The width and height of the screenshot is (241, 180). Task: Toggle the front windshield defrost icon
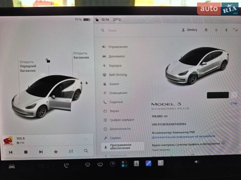point(87,165)
